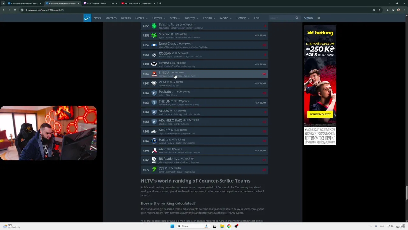Image resolution: width=408 pixels, height=230 pixels.
Task: Click the HLTV search input field
Action: click(x=282, y=18)
